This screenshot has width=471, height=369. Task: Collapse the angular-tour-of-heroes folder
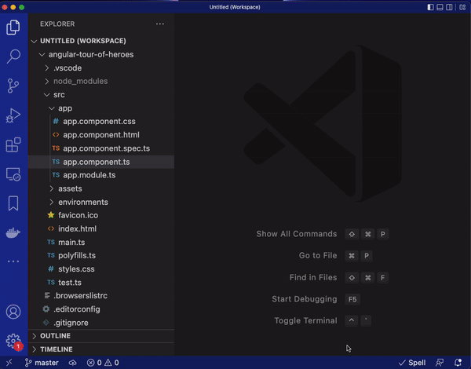tap(101, 54)
